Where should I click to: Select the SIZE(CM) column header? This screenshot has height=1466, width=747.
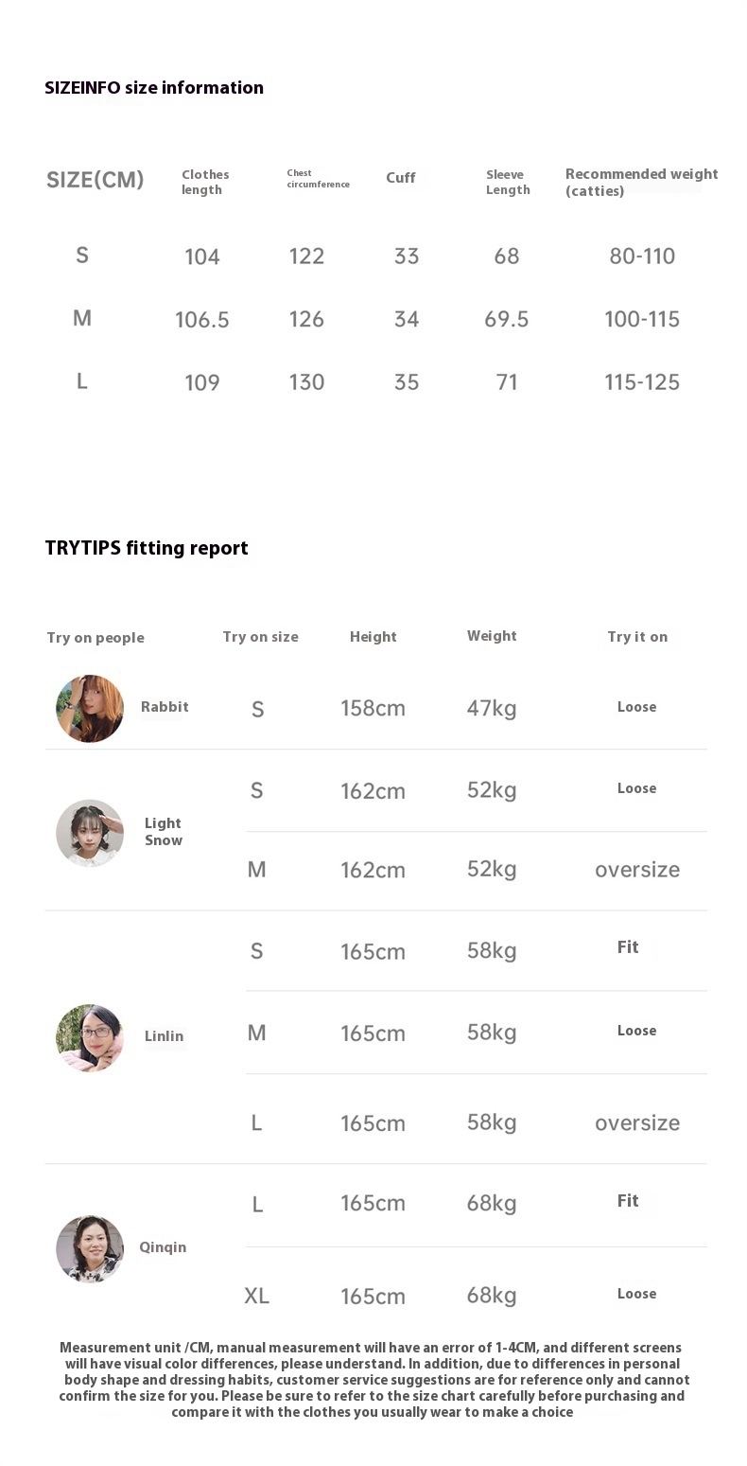pos(96,180)
